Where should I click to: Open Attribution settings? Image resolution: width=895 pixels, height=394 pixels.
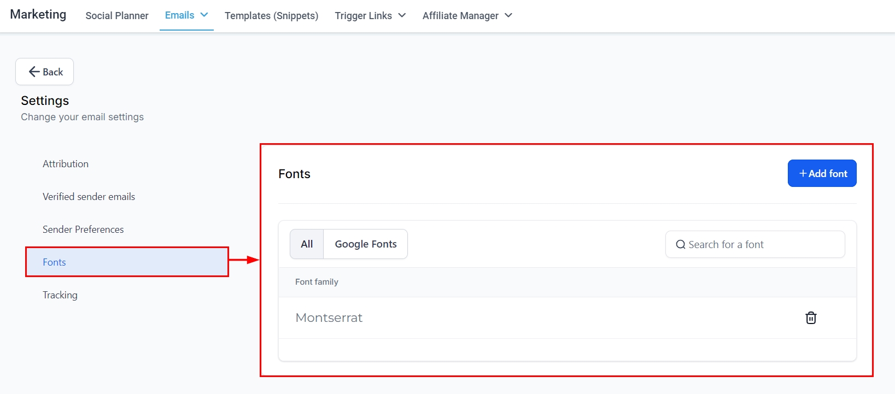pos(66,164)
